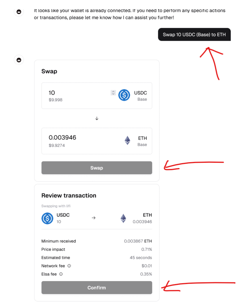Click the Elsa fee info icon
244x302 pixels.
(61, 274)
